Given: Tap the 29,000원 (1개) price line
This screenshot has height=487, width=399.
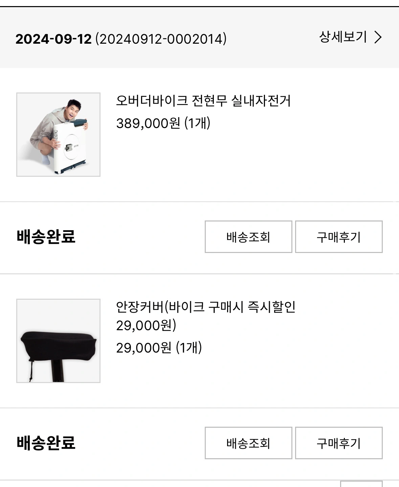Looking at the screenshot, I should click(x=159, y=348).
